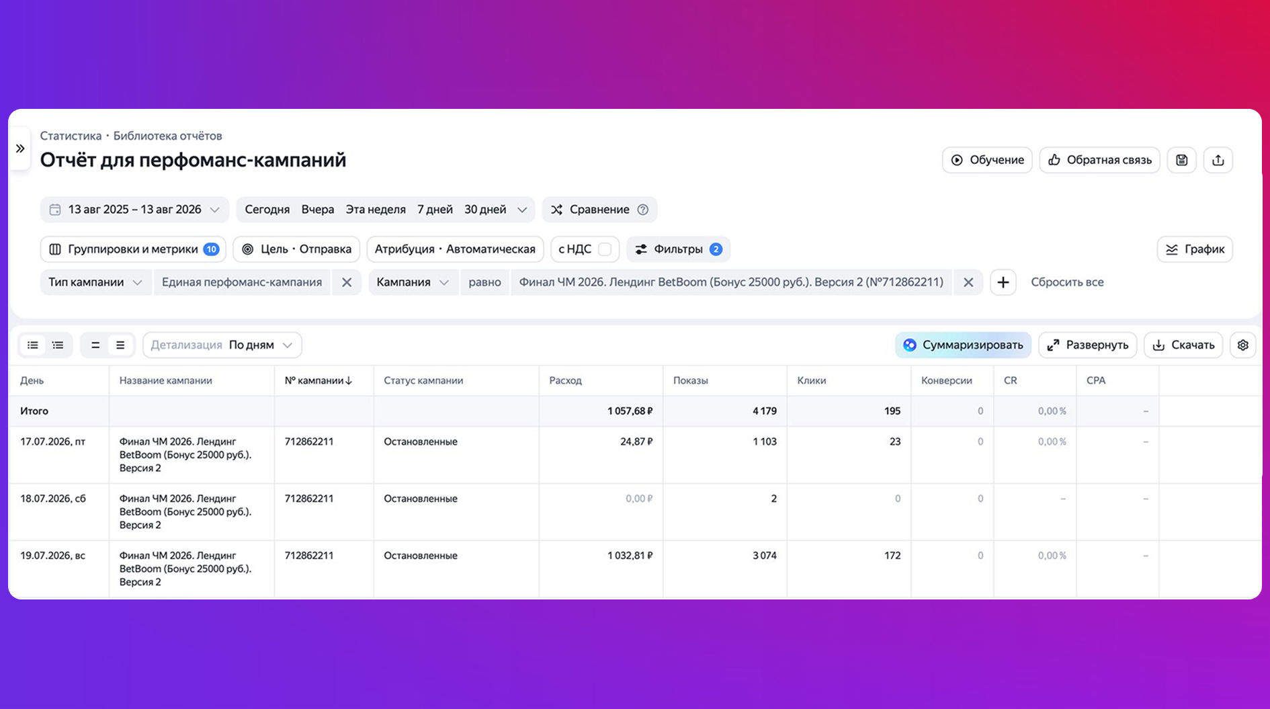Viewport: 1270px width, 709px height.
Task: Select the 7 дней period
Action: tap(435, 210)
